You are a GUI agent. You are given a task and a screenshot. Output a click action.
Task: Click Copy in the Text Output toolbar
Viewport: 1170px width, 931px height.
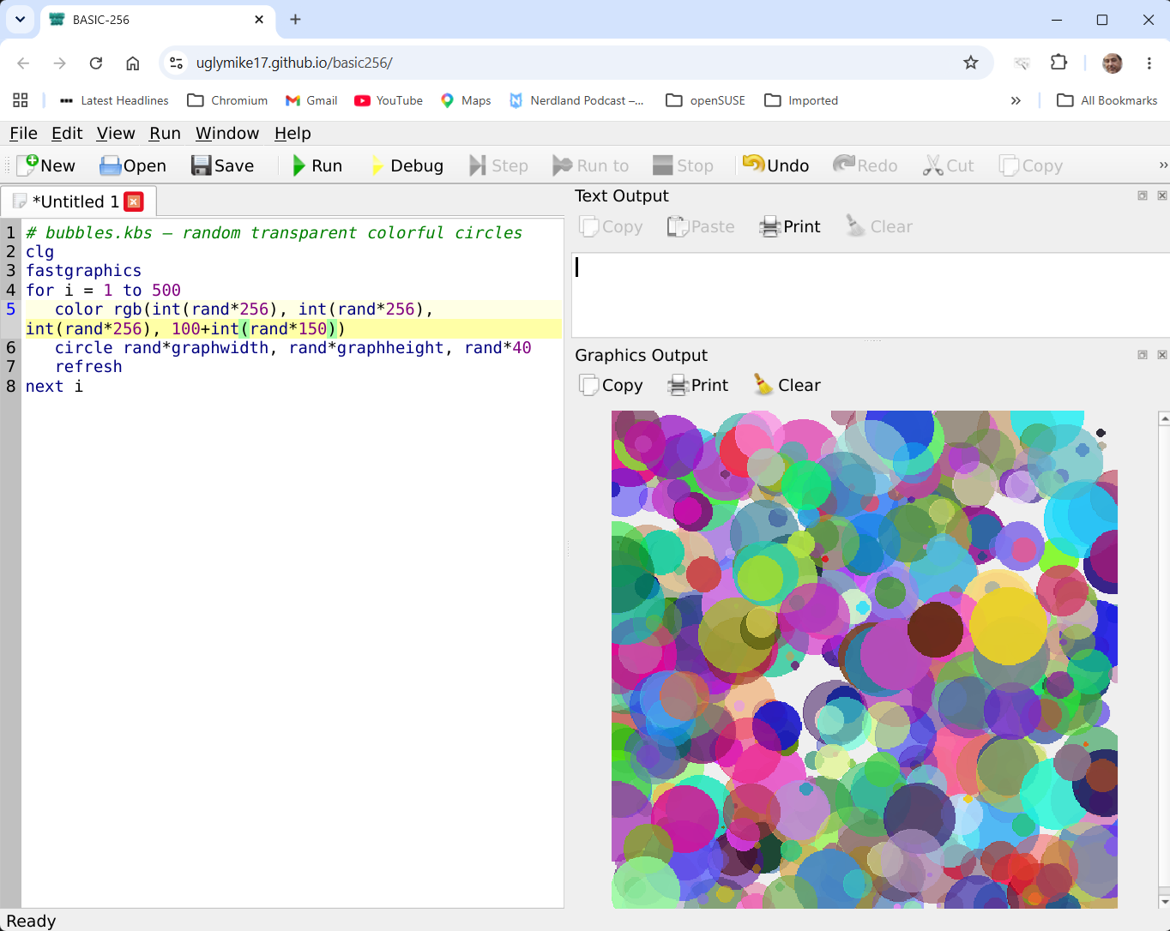611,226
